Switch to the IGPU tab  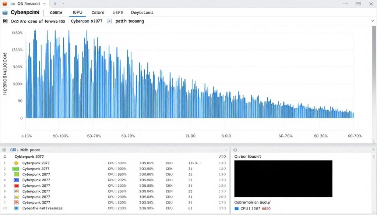click(x=77, y=12)
